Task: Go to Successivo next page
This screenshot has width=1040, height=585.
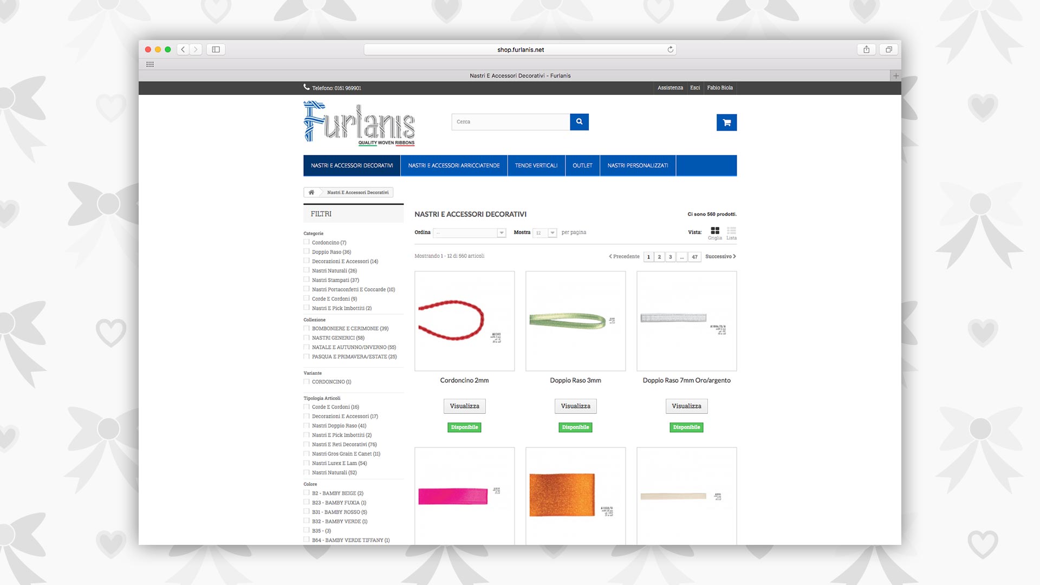Action: pyautogui.click(x=720, y=257)
